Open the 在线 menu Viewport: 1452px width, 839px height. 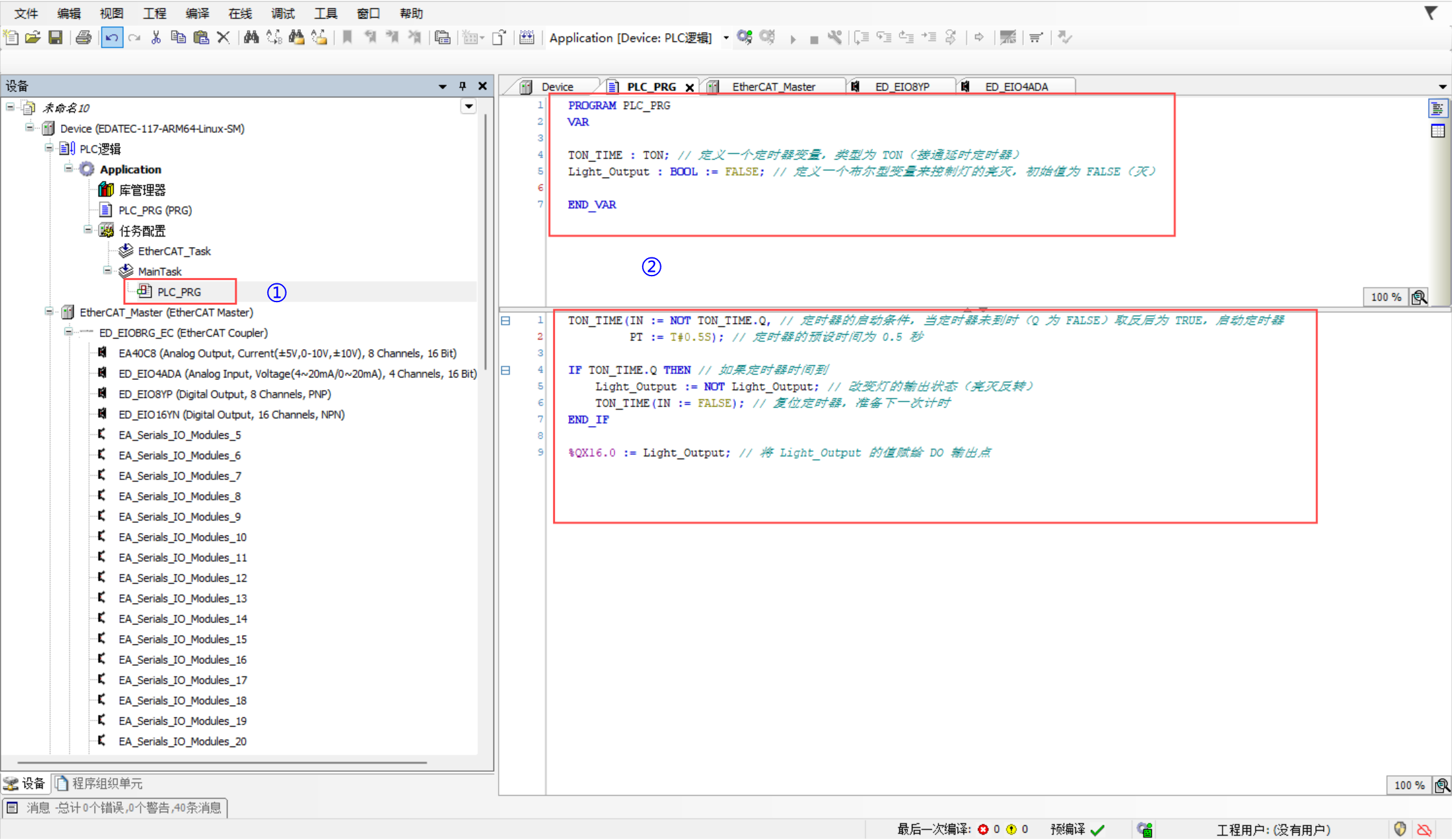pyautogui.click(x=240, y=13)
